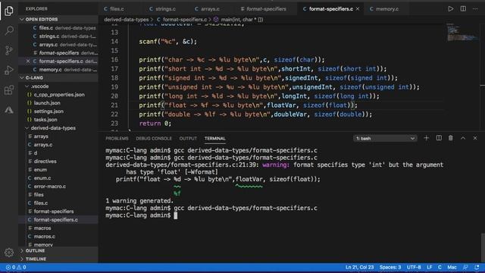Show errors and warnings count in status bar

[x=16, y=267]
